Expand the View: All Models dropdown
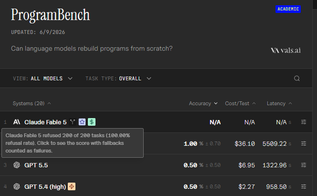This screenshot has width=317, height=196. 42,78
